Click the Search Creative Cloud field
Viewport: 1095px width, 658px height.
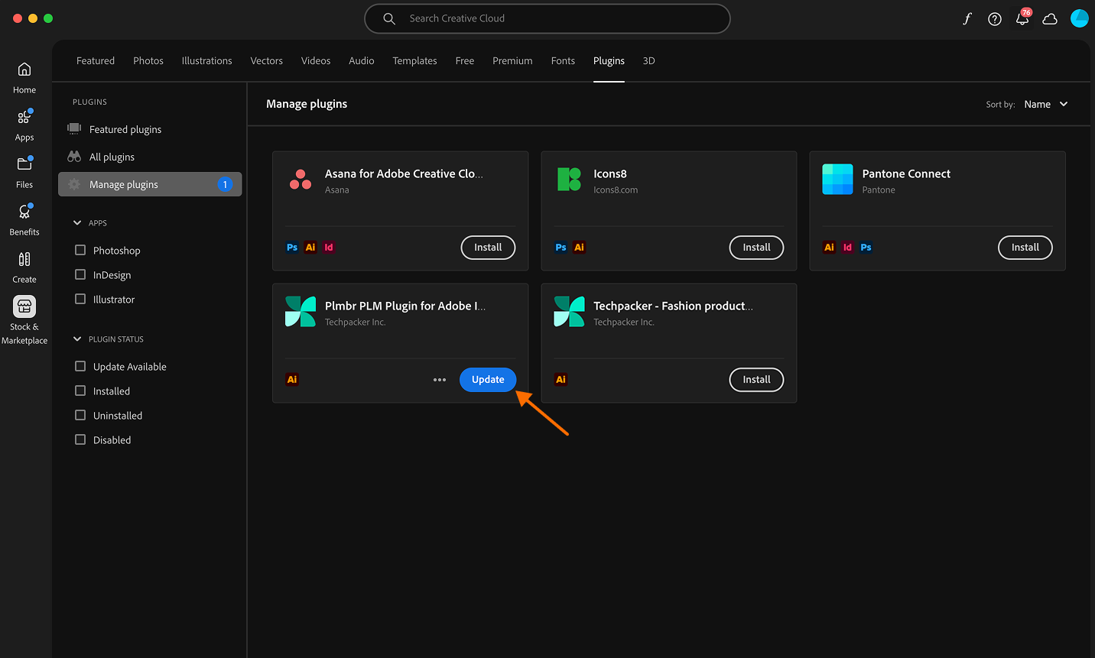pos(547,18)
